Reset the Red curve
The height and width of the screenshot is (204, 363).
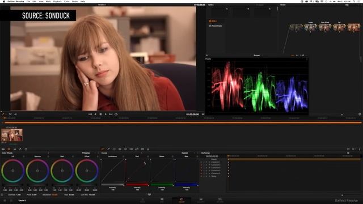tap(148, 156)
